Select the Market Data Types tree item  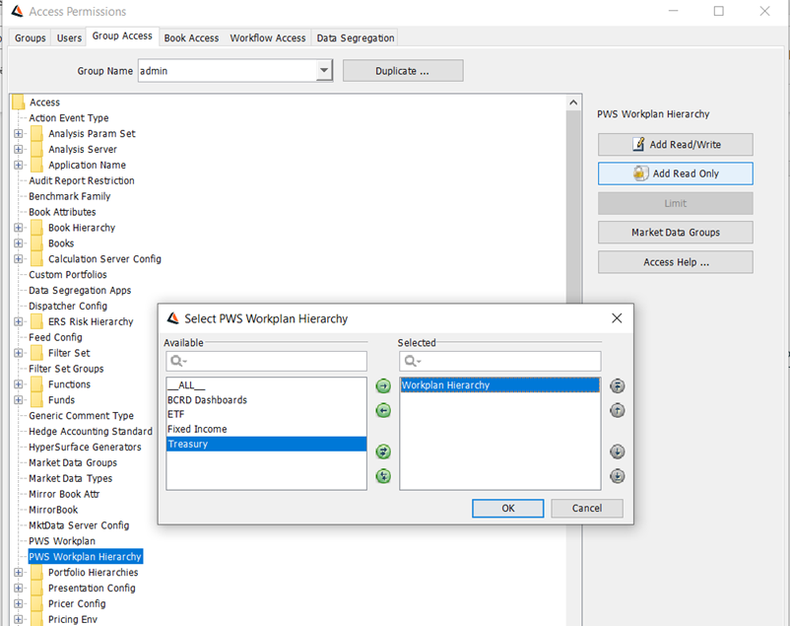(x=71, y=478)
